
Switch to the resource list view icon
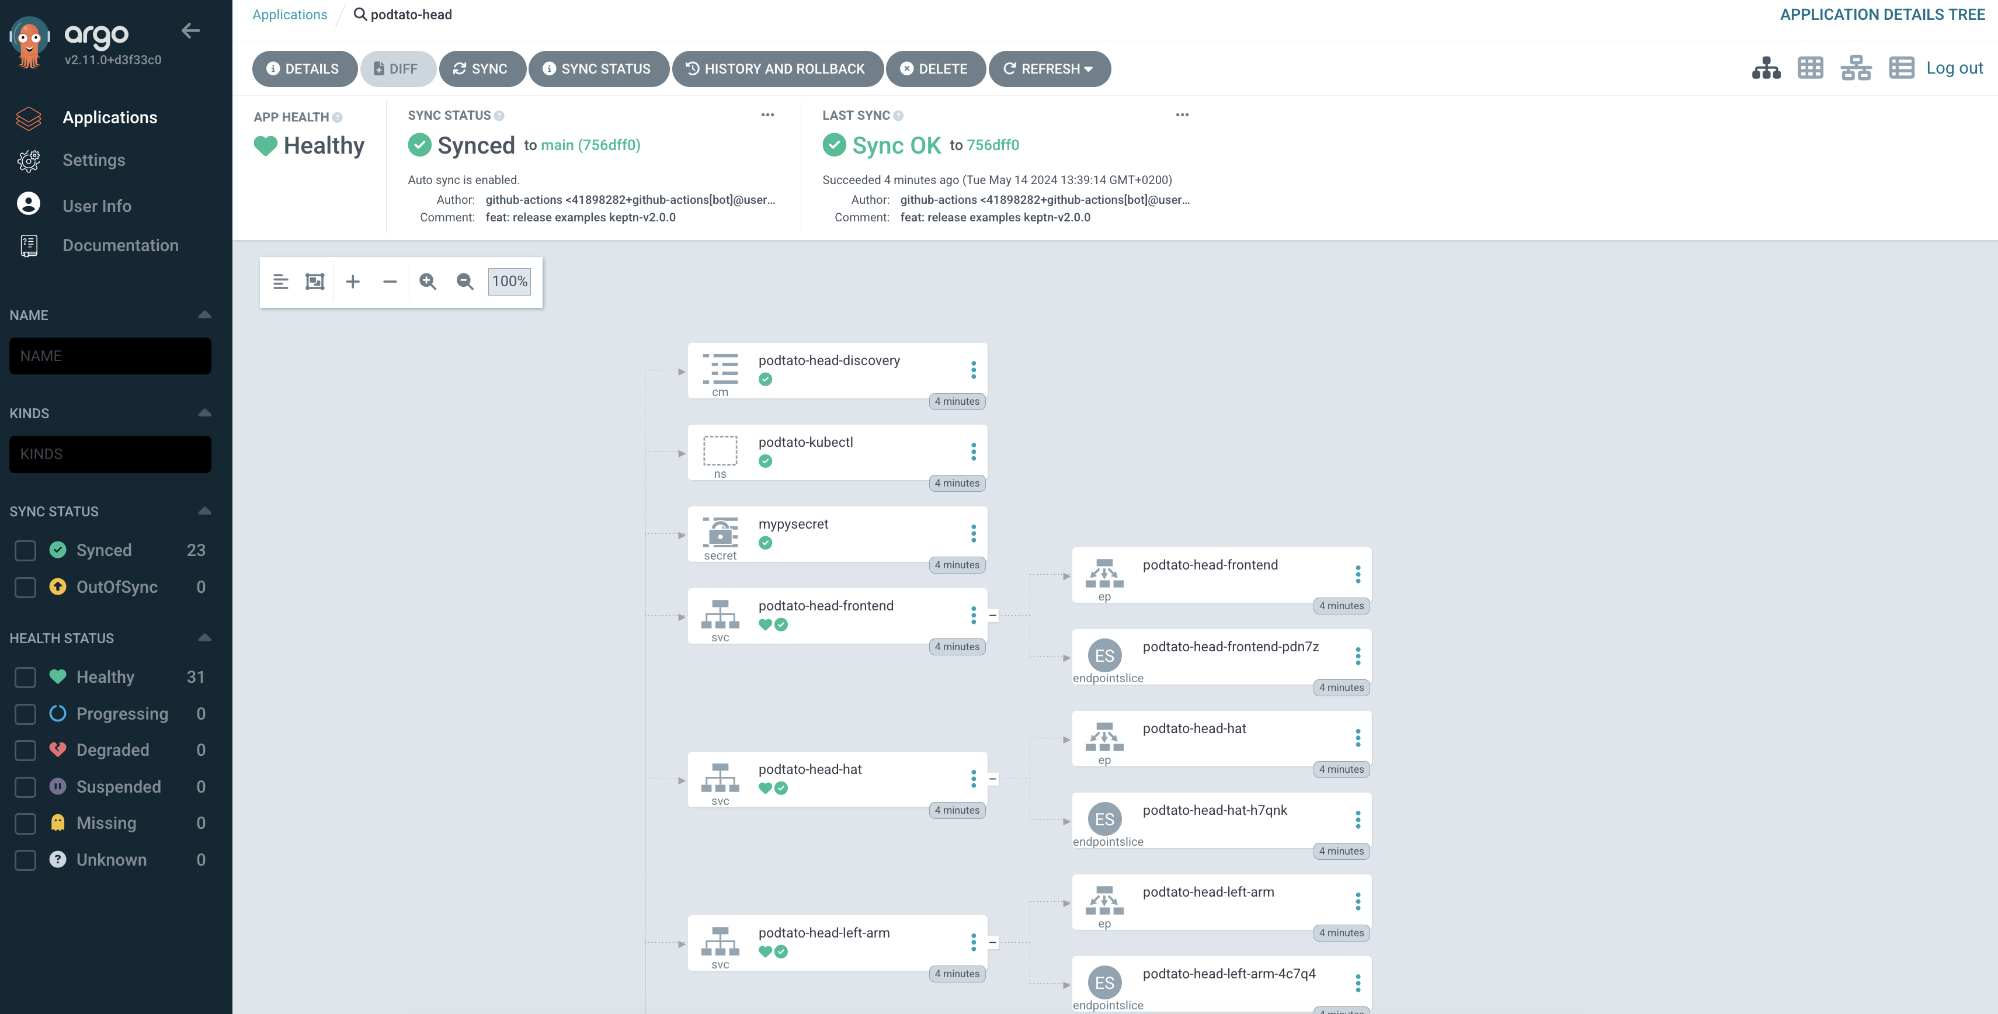[x=1901, y=68]
